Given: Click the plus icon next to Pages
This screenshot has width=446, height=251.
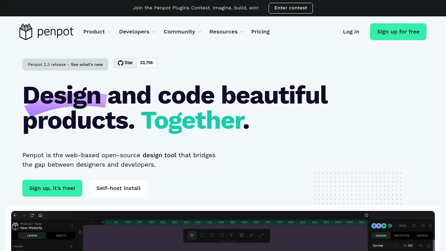Looking at the screenshot, I should pyautogui.click(x=71, y=246).
